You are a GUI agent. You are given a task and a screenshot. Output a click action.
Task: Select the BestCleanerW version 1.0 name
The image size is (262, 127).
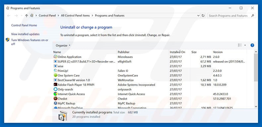coord(74,80)
